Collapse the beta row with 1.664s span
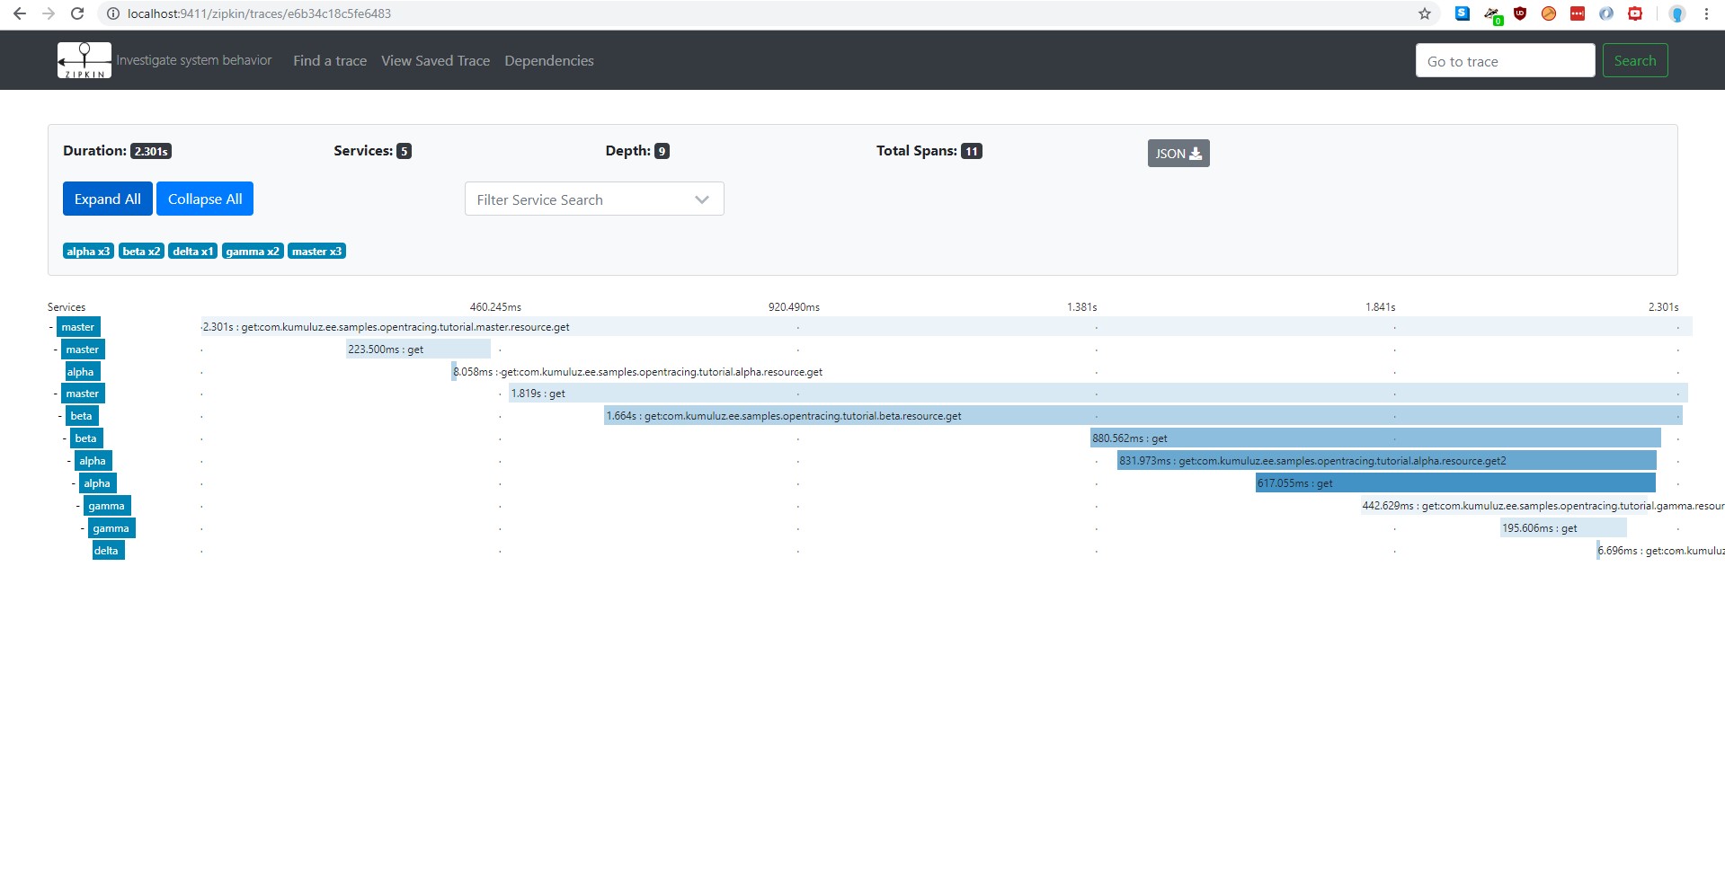 (60, 416)
